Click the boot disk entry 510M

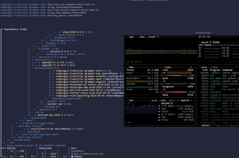pos(178,78)
